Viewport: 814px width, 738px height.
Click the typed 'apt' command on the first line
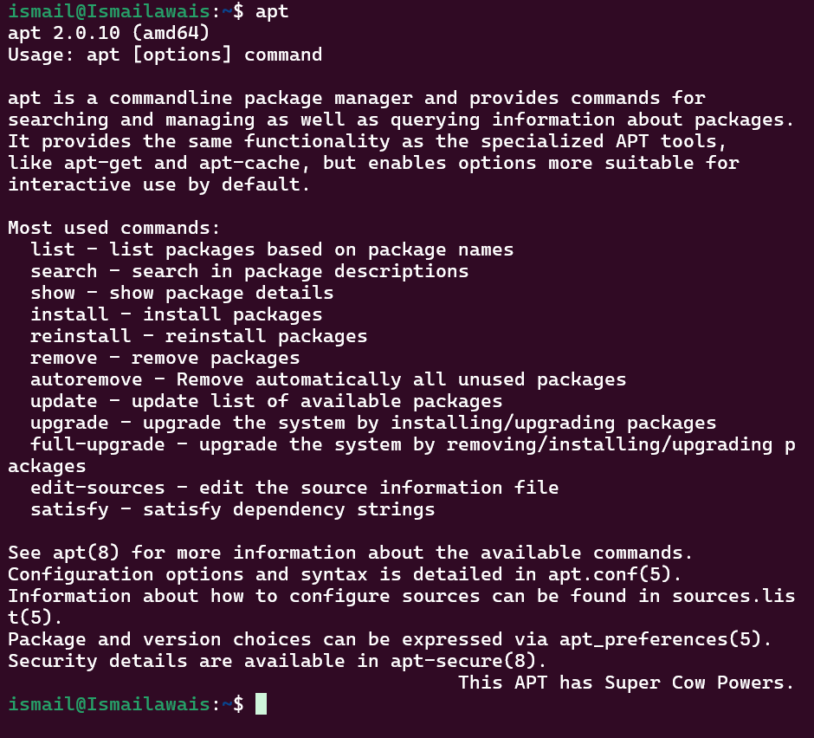[x=273, y=11]
